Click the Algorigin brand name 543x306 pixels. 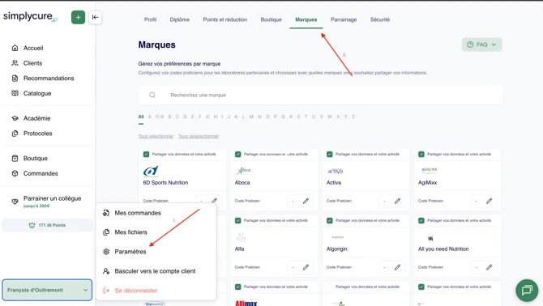pyautogui.click(x=336, y=249)
